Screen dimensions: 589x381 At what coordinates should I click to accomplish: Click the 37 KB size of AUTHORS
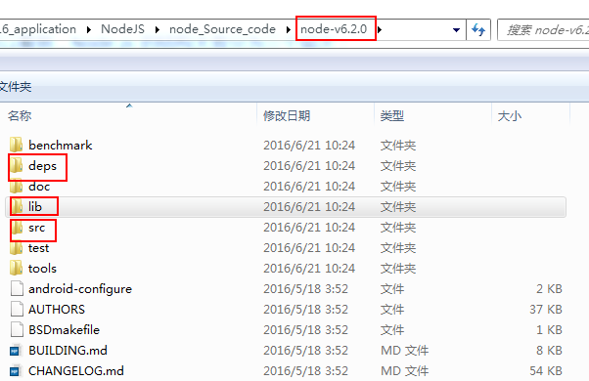click(546, 310)
